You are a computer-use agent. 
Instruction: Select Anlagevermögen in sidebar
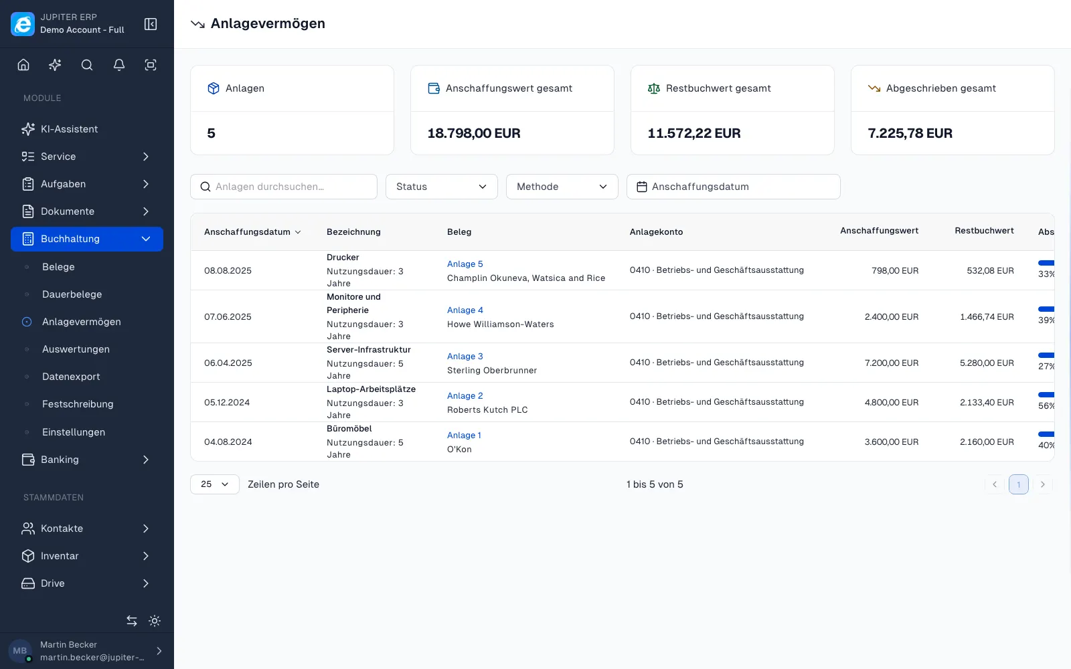(x=87, y=322)
